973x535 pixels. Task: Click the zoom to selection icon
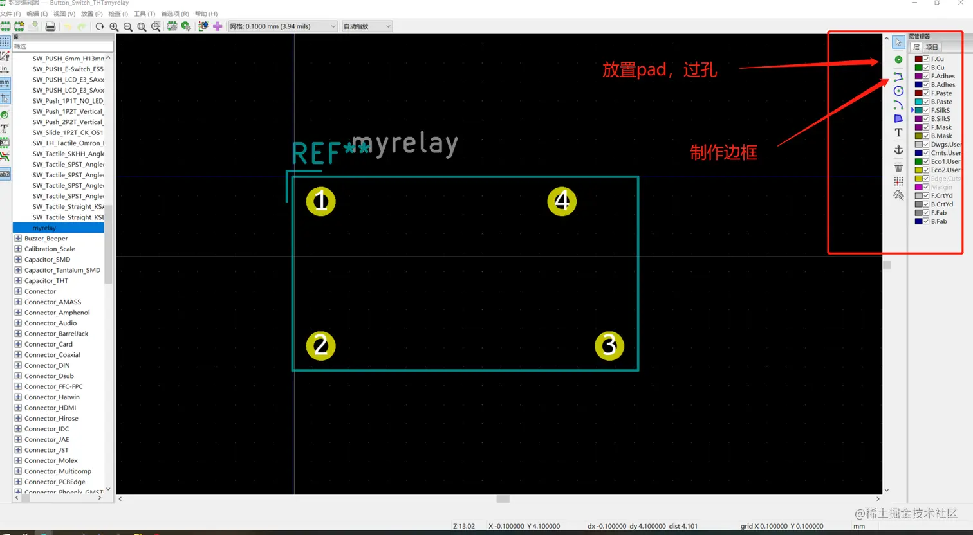click(x=156, y=26)
